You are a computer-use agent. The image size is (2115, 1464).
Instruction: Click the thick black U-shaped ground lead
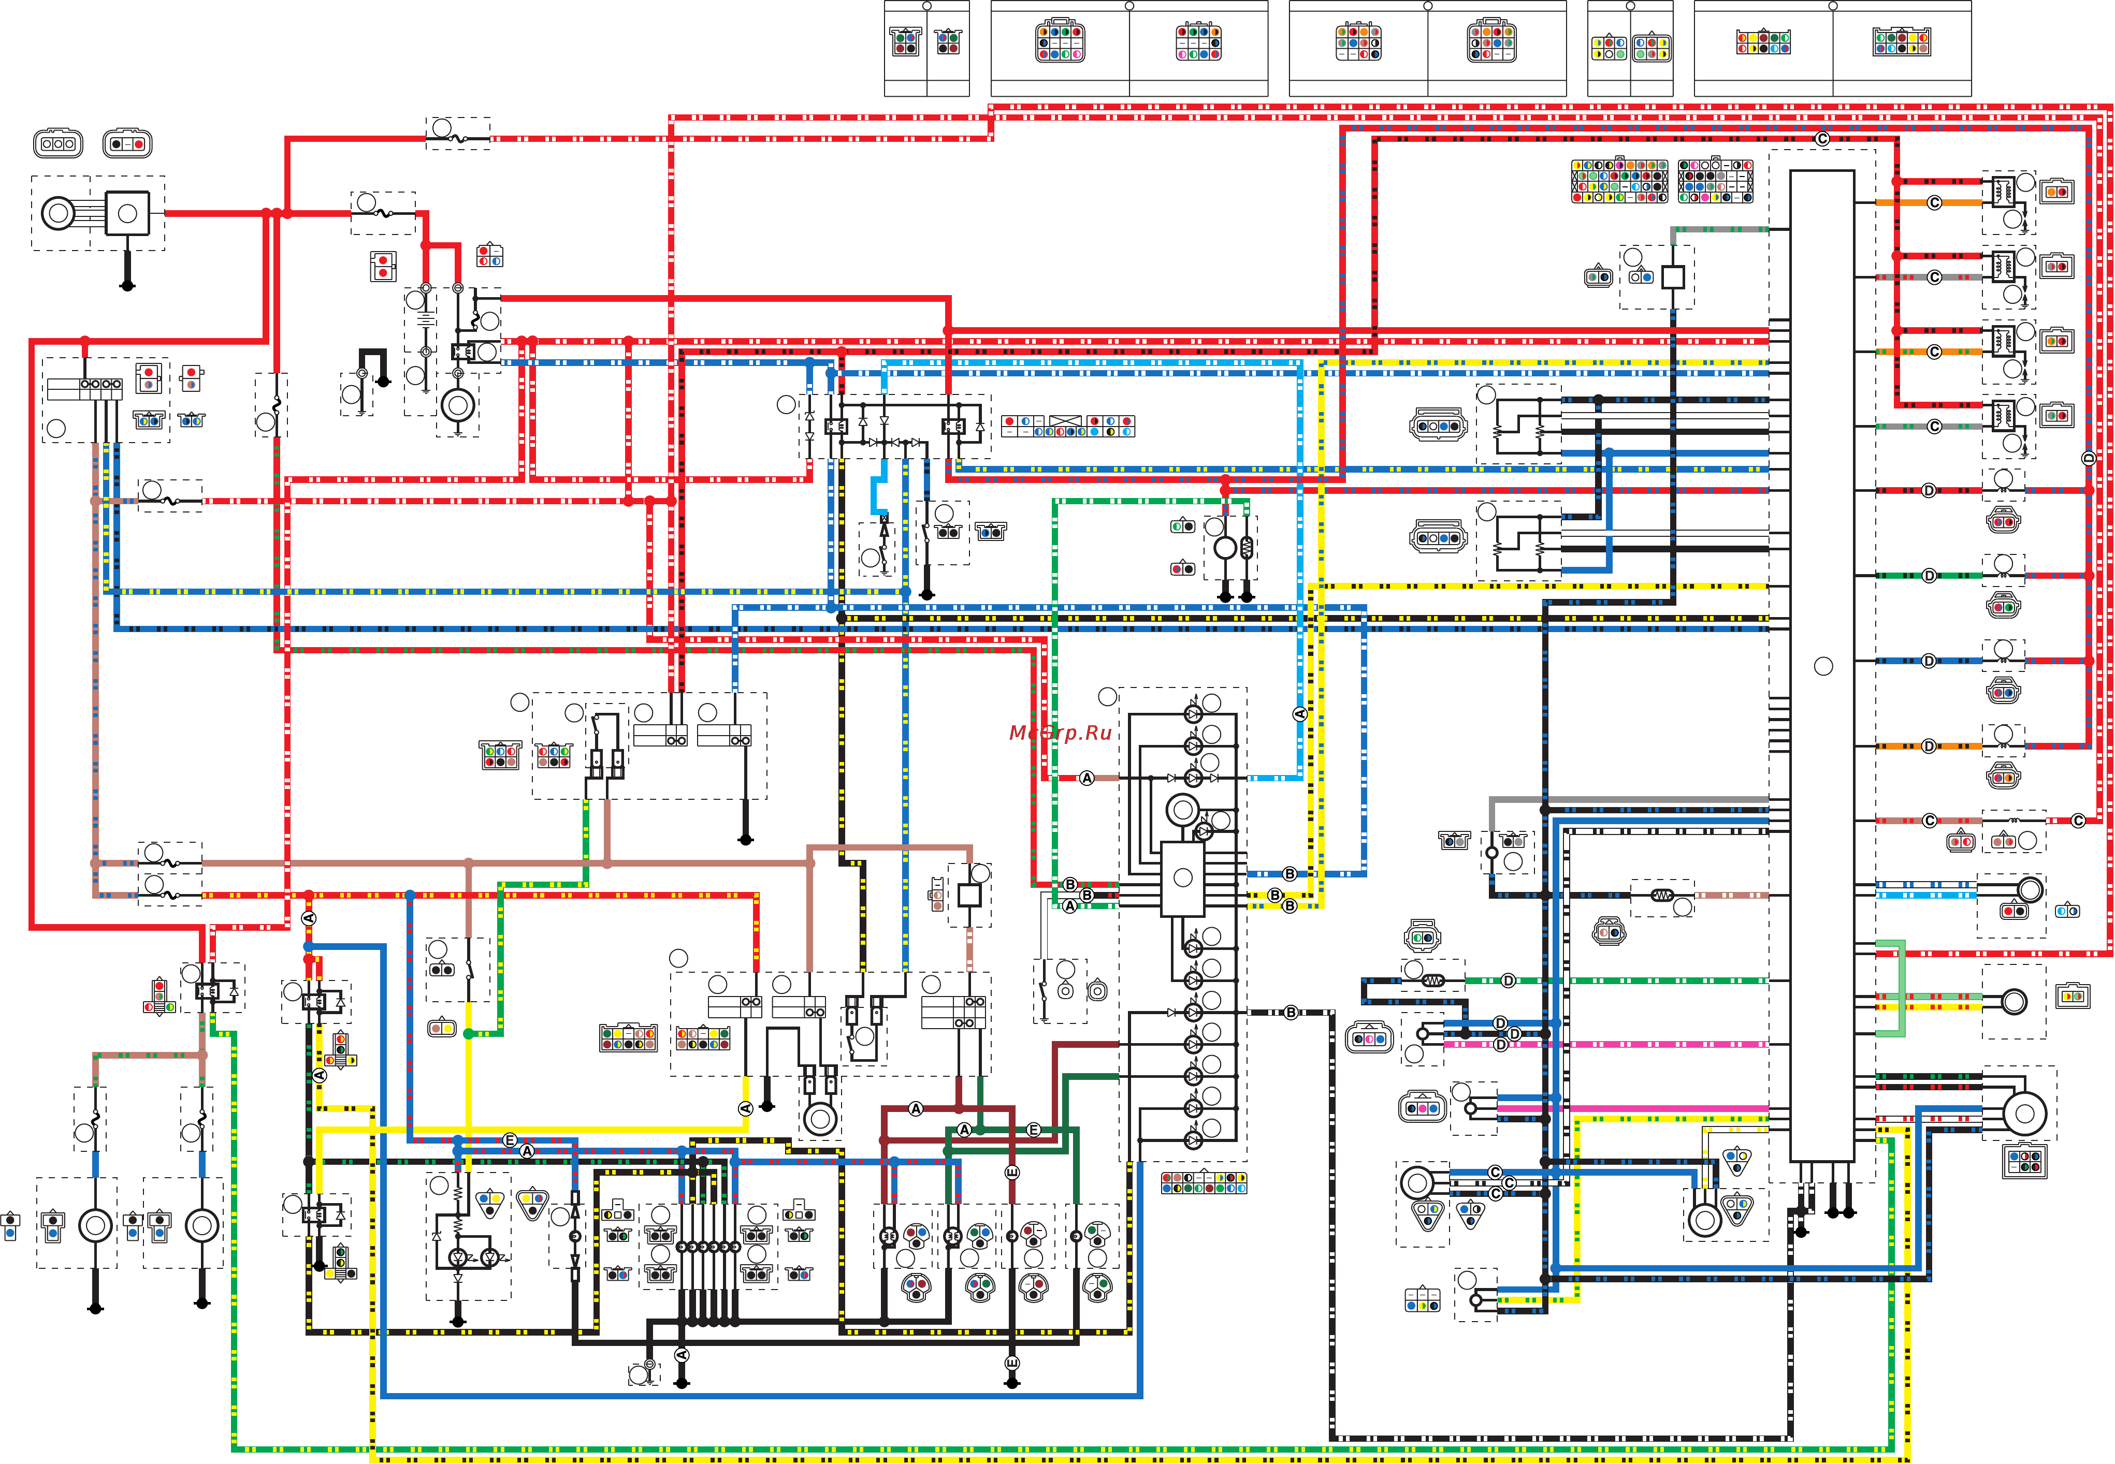373,367
